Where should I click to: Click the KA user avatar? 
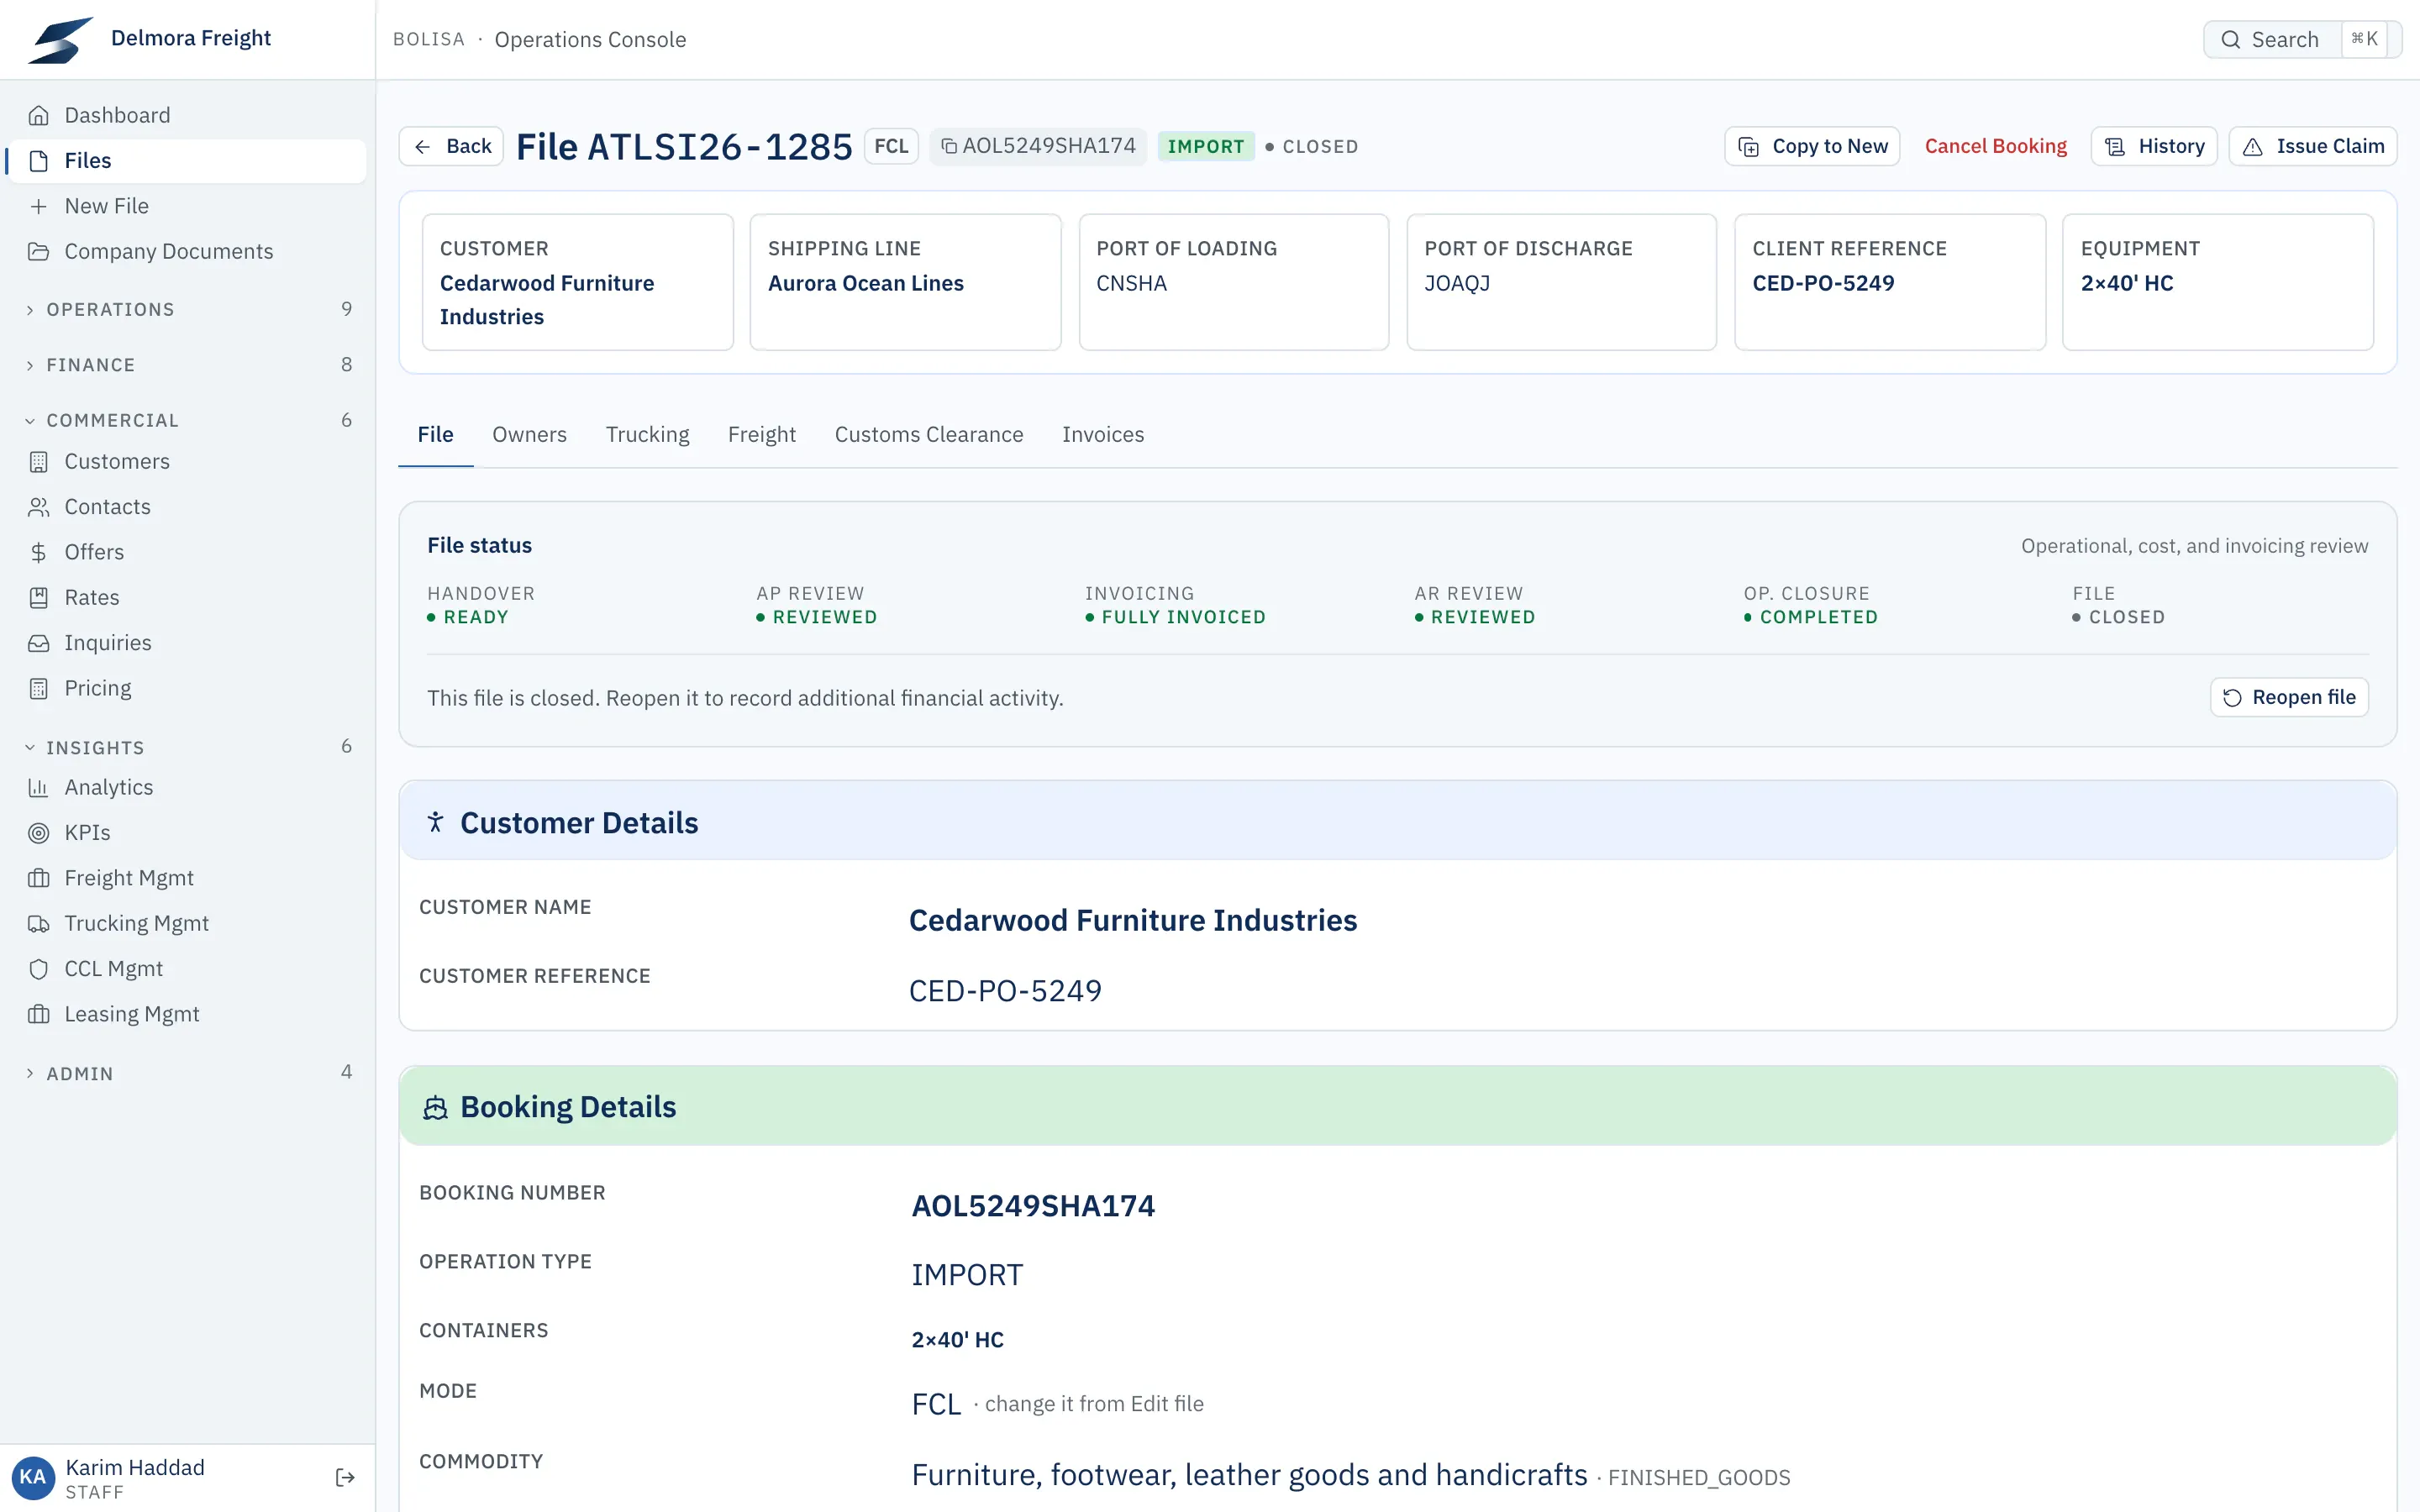(33, 1478)
